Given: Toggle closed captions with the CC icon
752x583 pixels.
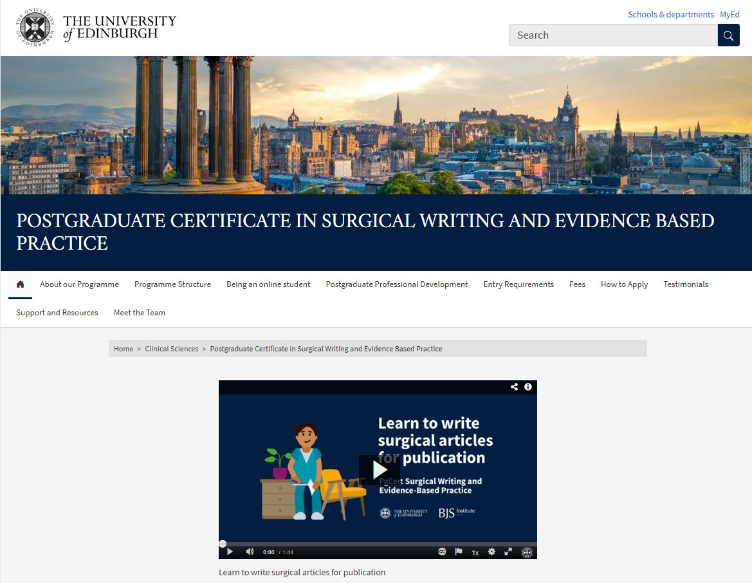Looking at the screenshot, I should point(442,552).
